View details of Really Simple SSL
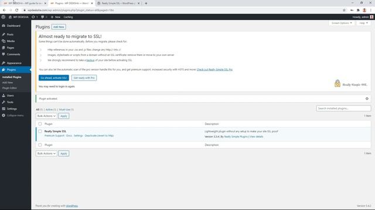This screenshot has height=210, width=375. pyautogui.click(x=257, y=136)
